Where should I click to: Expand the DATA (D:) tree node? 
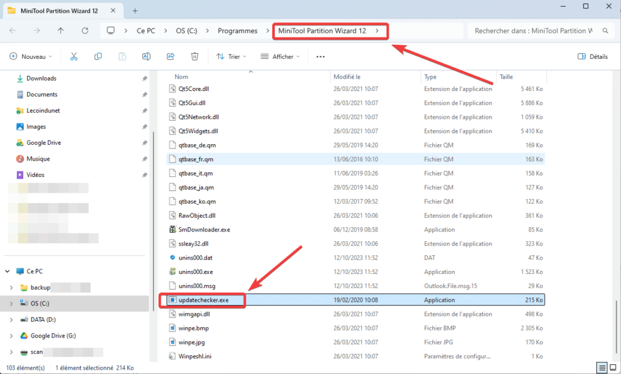pos(11,319)
